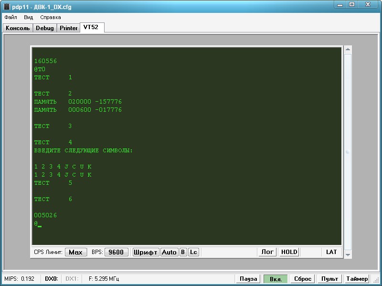Switch to the Debug tab
The width and height of the screenshot is (382, 286).
pos(45,28)
